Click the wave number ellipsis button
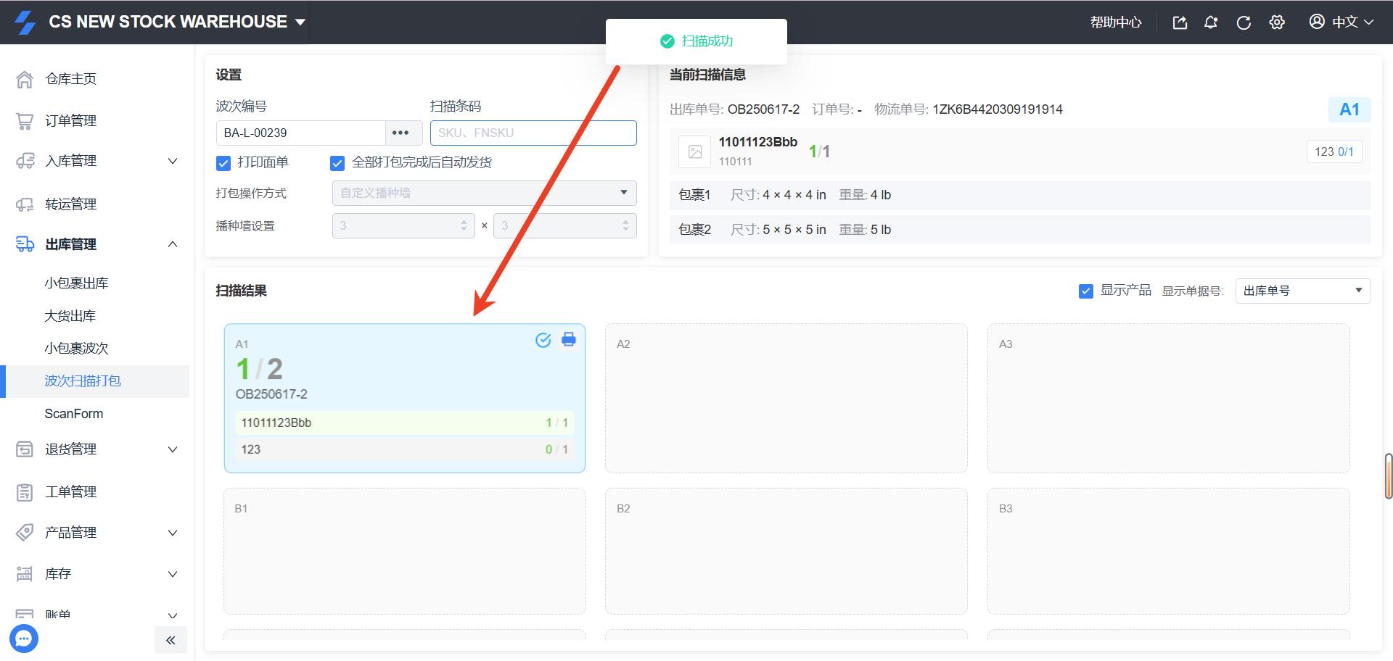This screenshot has height=661, width=1393. pos(400,133)
